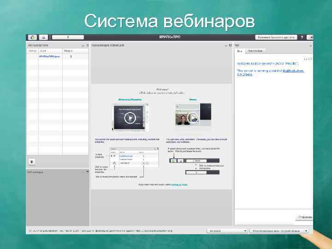
Task: Maximize the users panel
Action: click(x=88, y=46)
